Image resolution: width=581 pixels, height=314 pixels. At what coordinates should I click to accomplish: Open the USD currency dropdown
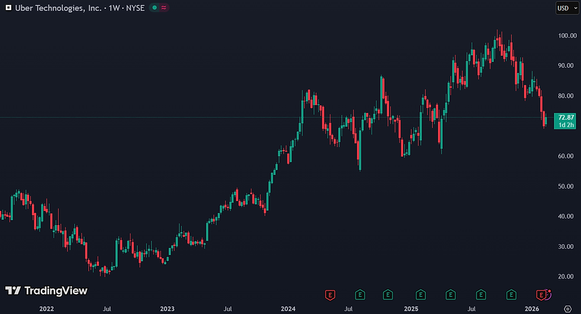[567, 8]
